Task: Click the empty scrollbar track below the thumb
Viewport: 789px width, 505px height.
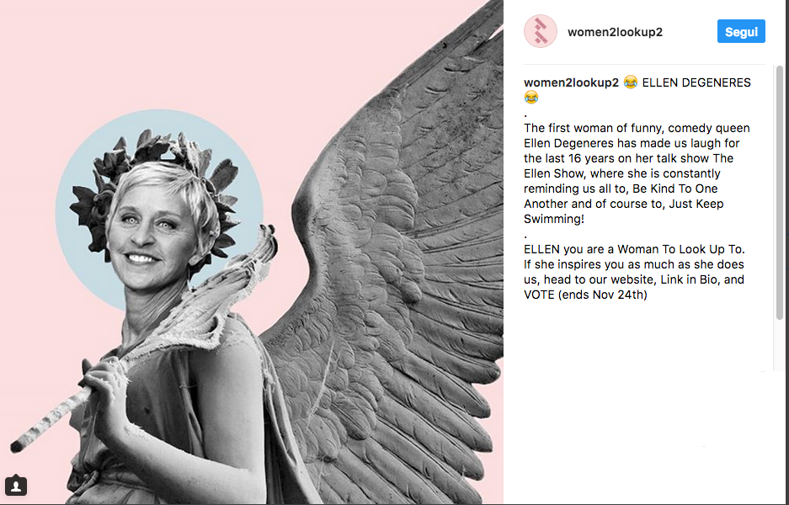Action: pos(780,346)
